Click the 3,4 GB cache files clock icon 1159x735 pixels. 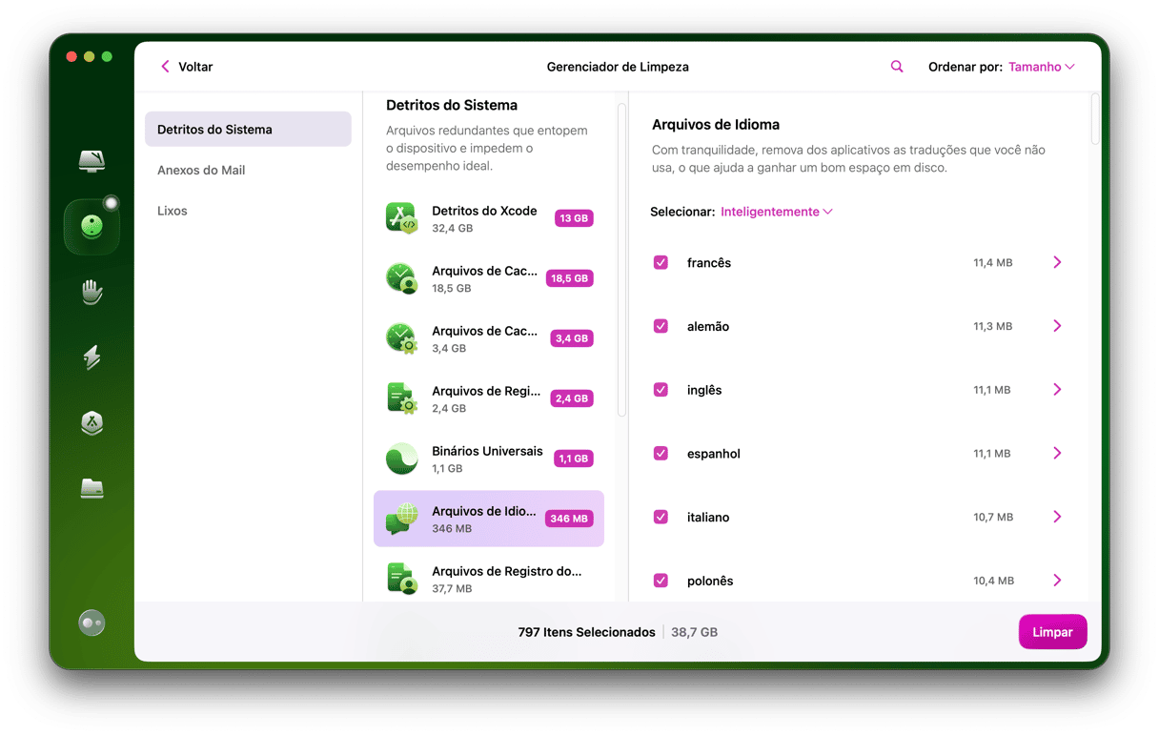coord(402,338)
